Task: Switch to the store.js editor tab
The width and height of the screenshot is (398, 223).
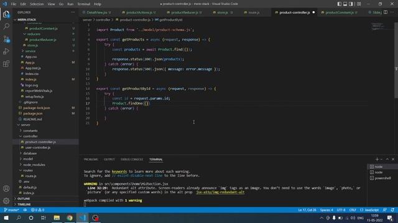Action: point(223,12)
